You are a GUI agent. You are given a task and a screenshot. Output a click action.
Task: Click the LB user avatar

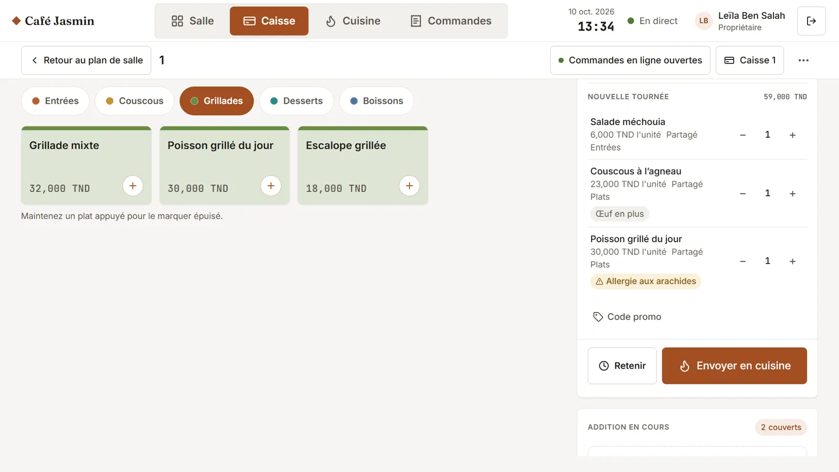[x=704, y=21]
